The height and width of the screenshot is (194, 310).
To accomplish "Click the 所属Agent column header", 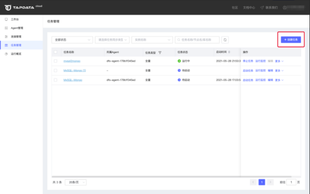I will 113,52.
